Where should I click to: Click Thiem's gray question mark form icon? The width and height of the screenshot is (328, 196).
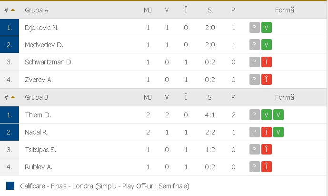[x=255, y=115]
